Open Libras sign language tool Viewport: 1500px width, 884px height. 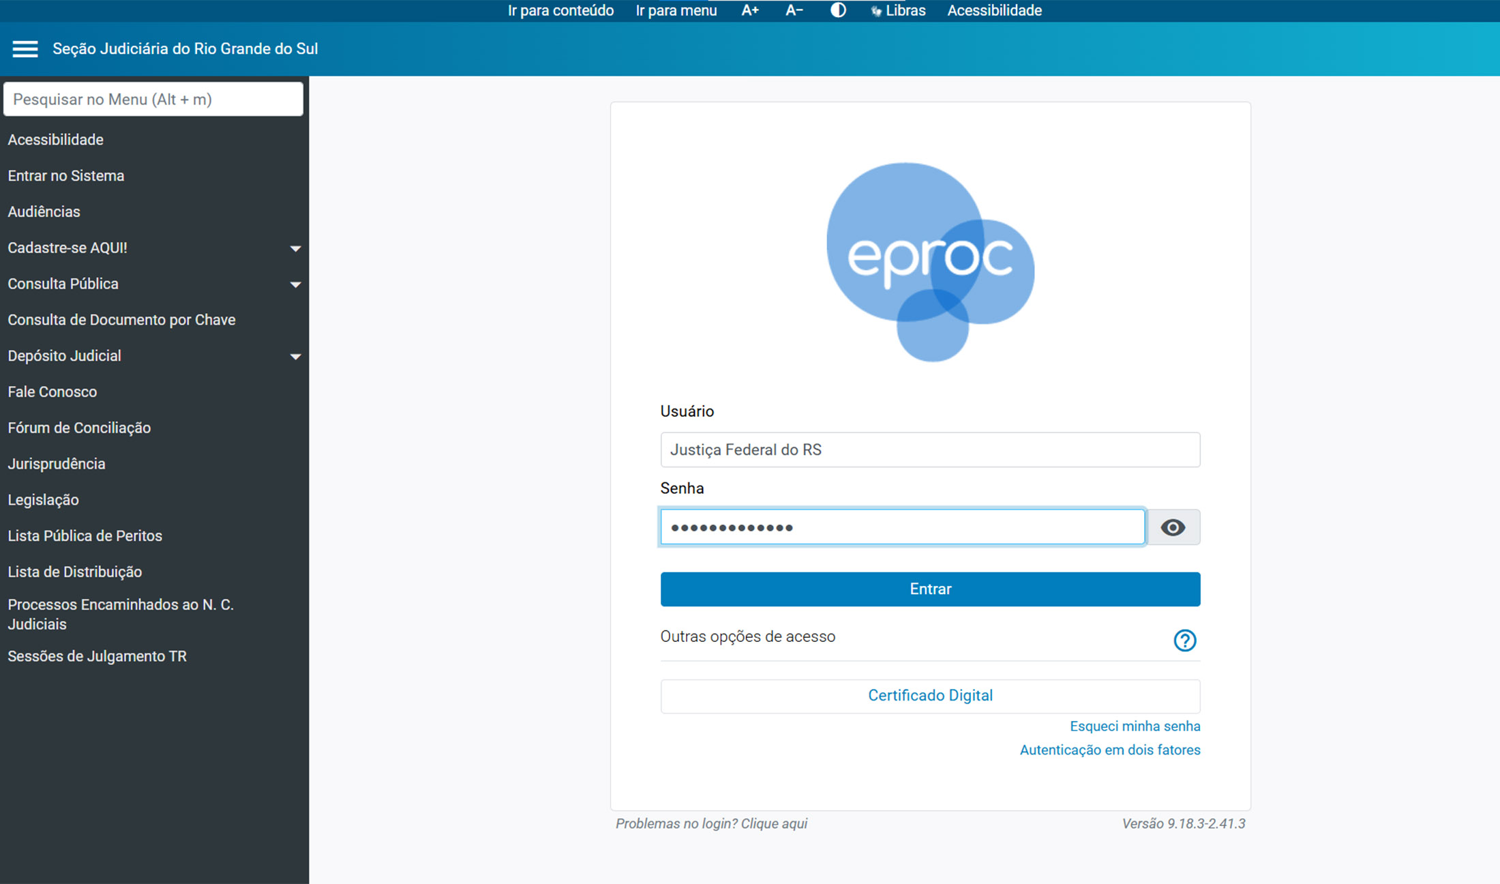pos(899,10)
